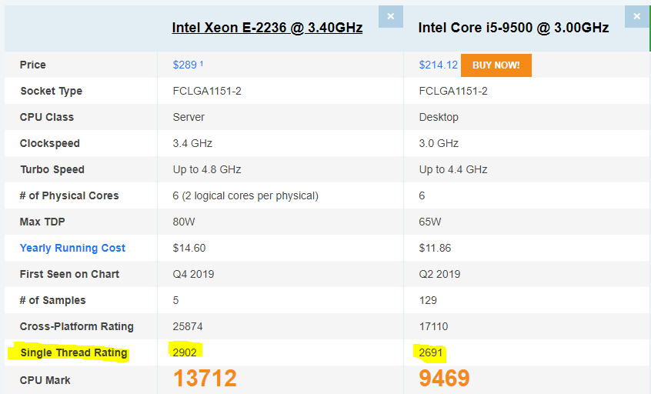Click the orange BUY NOW! button
Screen dimensions: 651x394
496,65
